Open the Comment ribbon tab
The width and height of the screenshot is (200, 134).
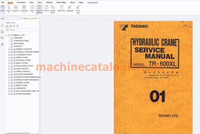coord(21,2)
